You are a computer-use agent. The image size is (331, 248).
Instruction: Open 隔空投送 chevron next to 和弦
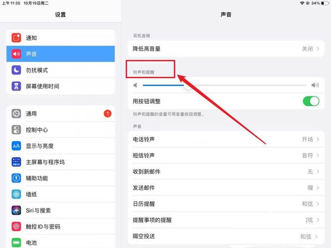[x=316, y=237]
